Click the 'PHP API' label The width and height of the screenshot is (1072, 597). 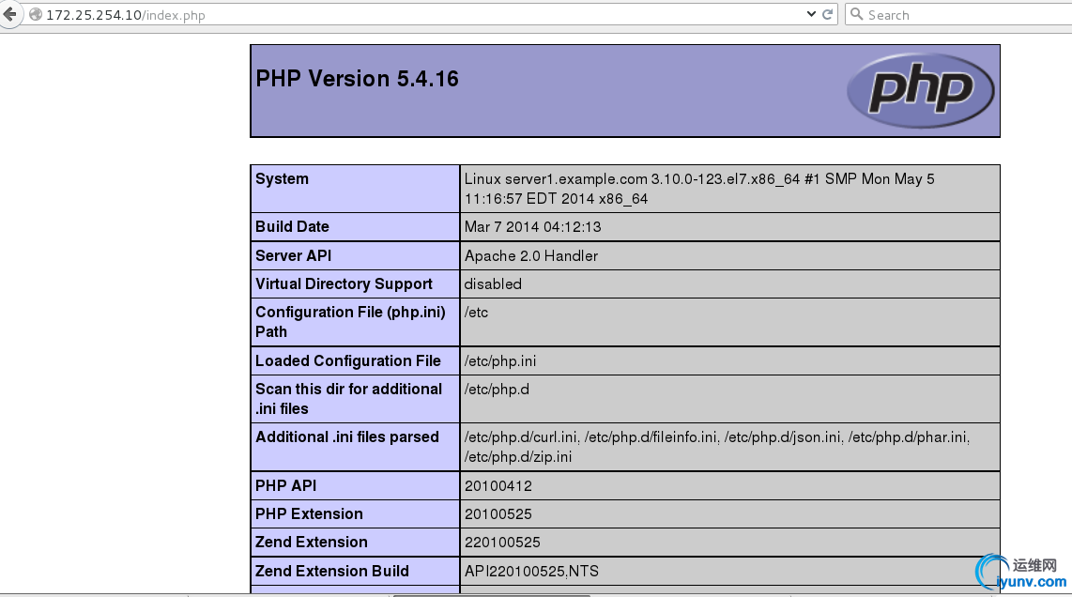[285, 486]
